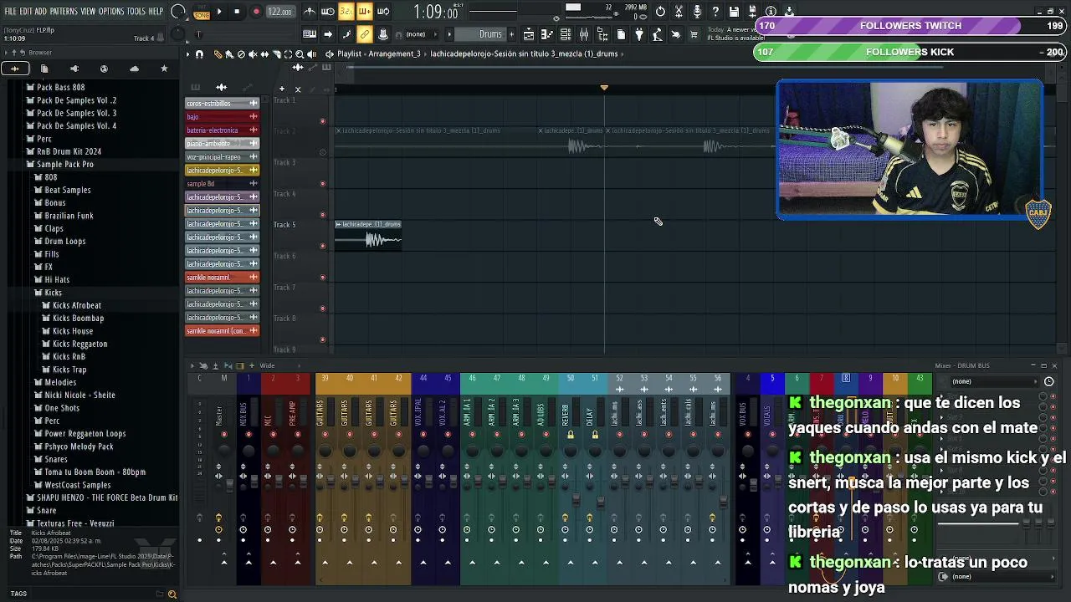Select the playlist pencil Draw tool
Screen dimensions: 1071x602
(x=218, y=54)
